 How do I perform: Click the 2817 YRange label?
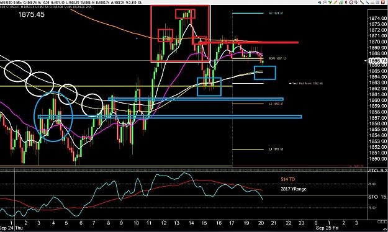294,189
